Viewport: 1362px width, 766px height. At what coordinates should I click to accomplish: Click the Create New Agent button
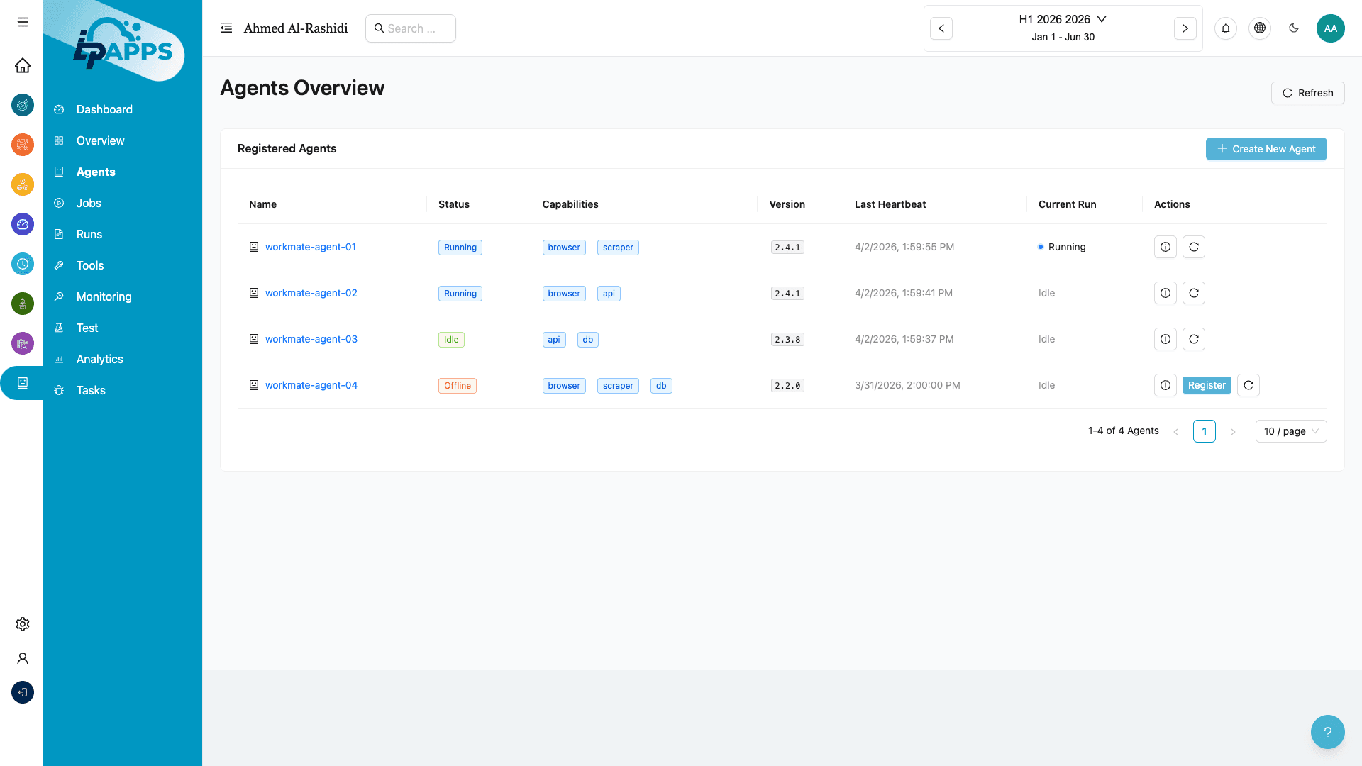pos(1266,149)
